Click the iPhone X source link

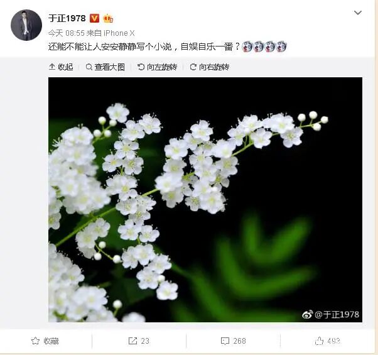pyautogui.click(x=119, y=33)
